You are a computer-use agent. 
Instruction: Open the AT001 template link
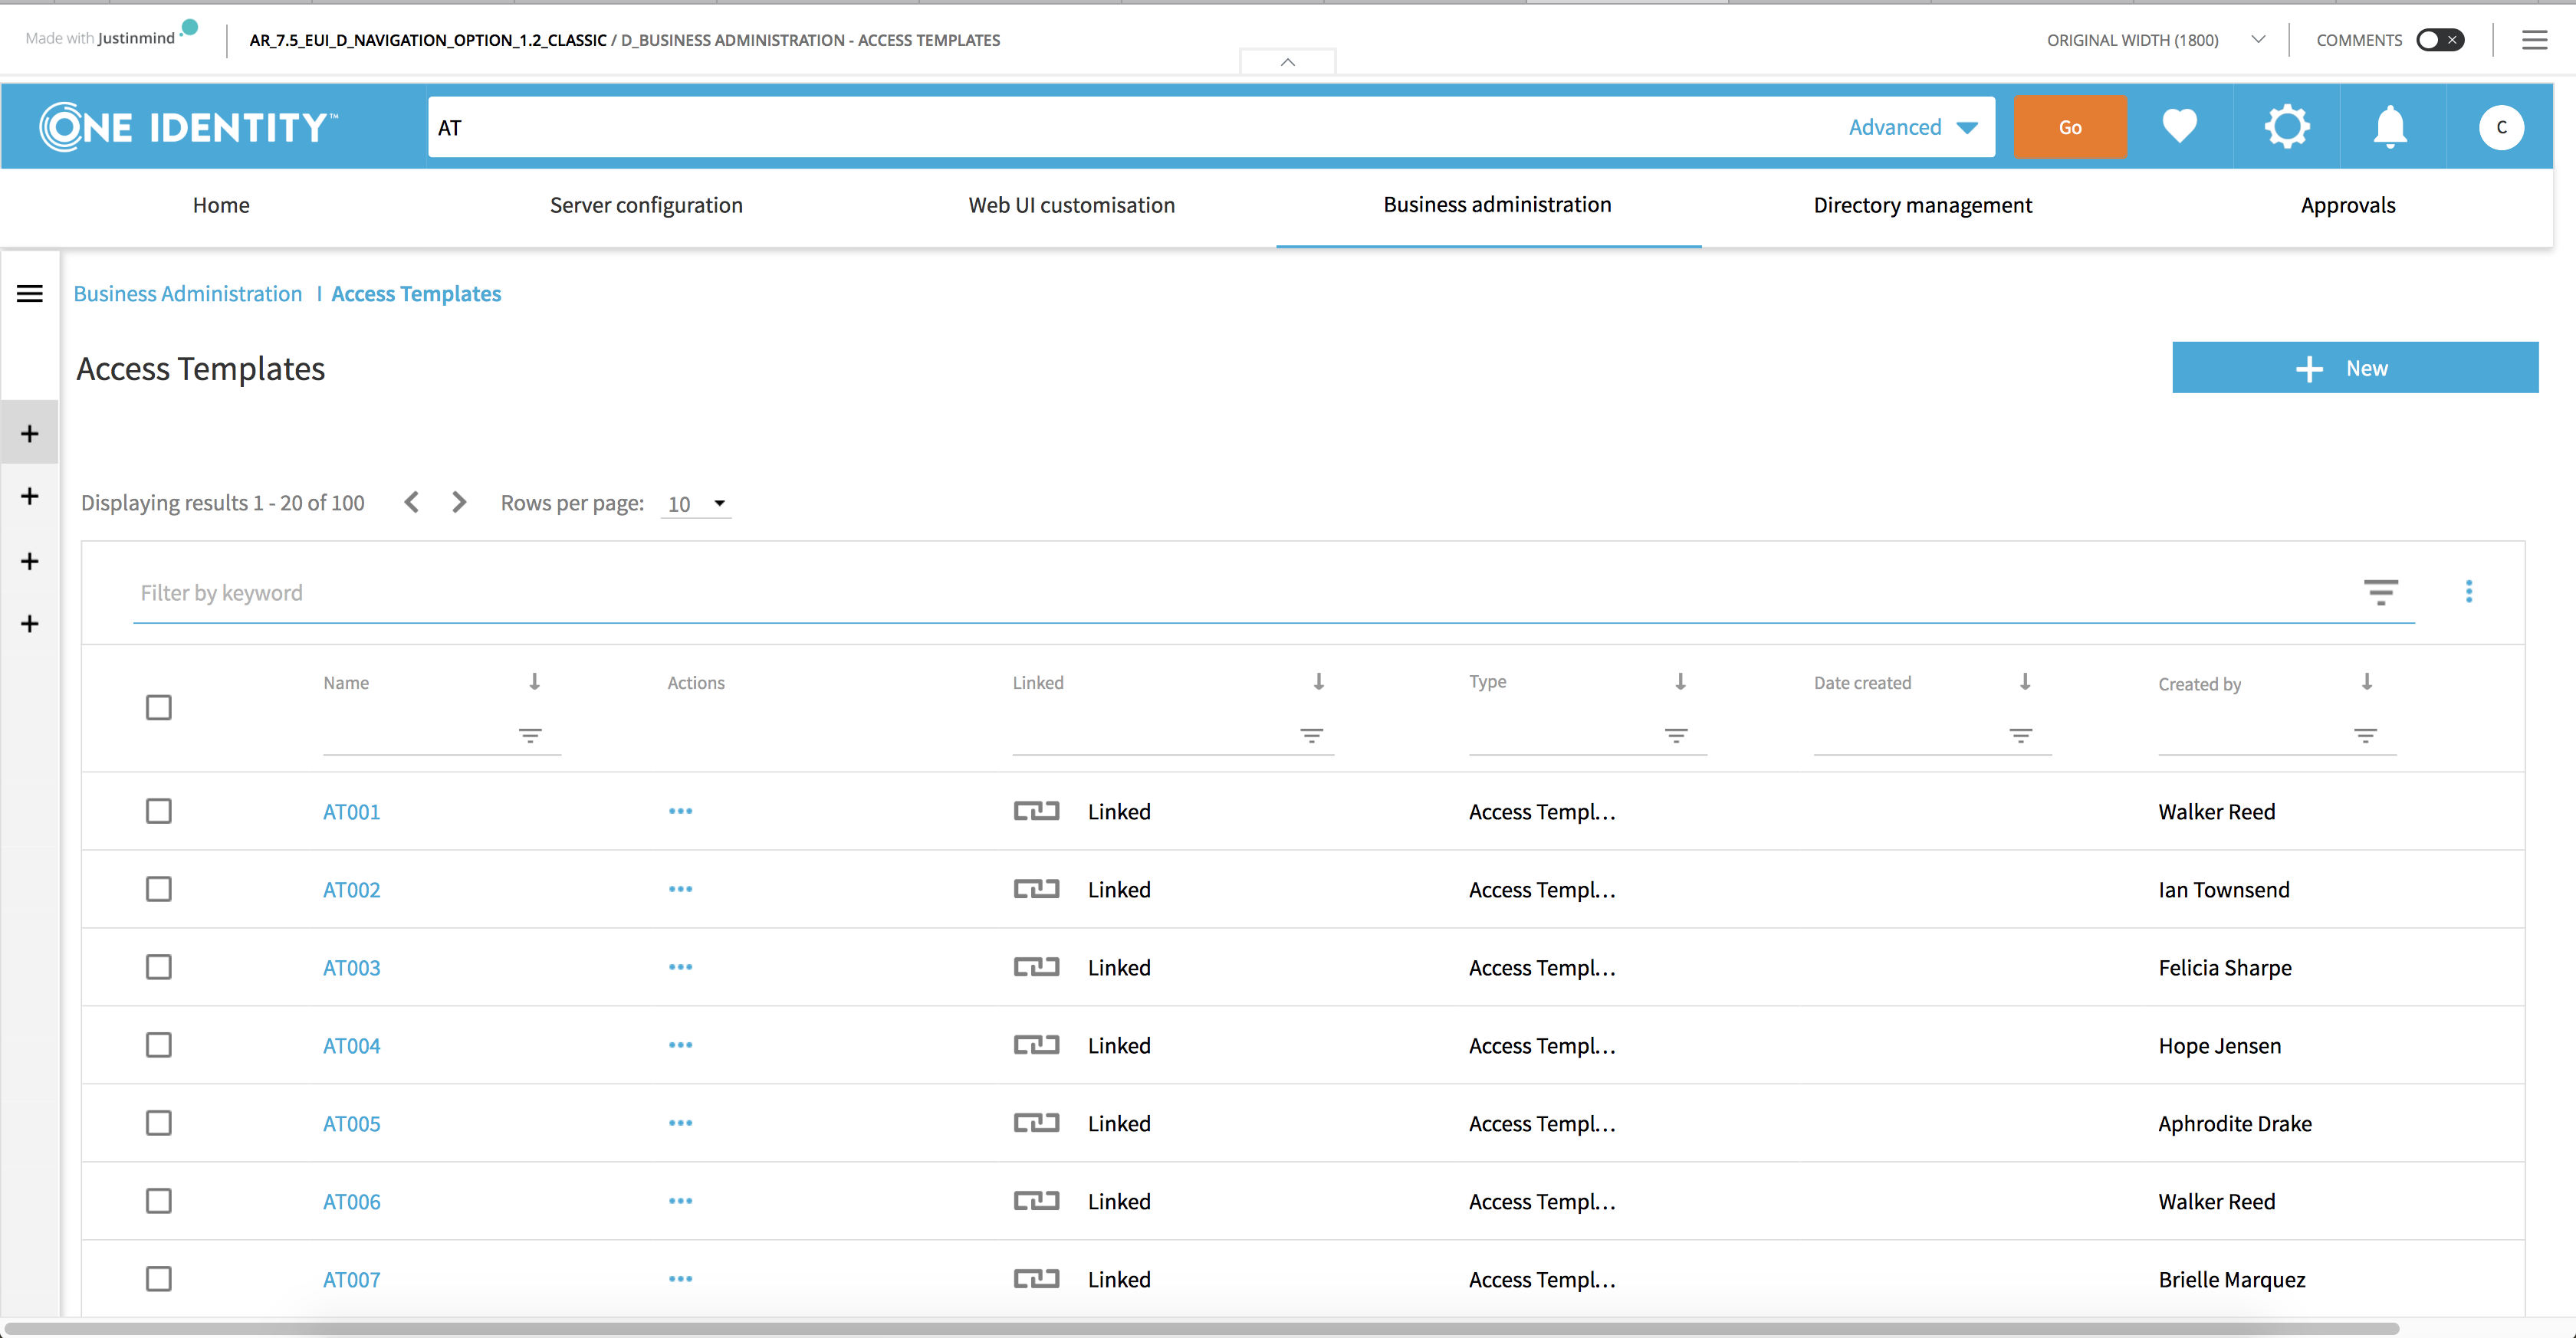coord(351,812)
